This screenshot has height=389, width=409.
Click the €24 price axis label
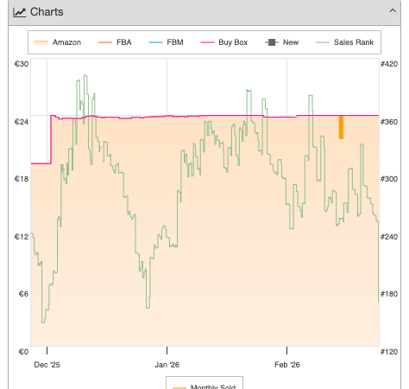click(x=22, y=122)
